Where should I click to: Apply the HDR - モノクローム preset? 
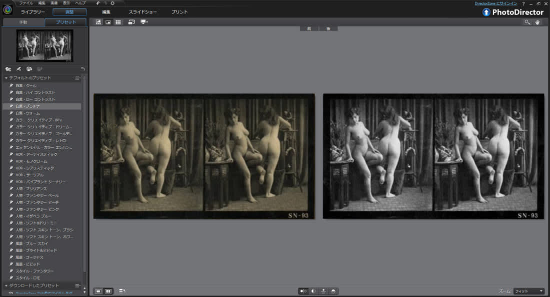[x=31, y=161]
